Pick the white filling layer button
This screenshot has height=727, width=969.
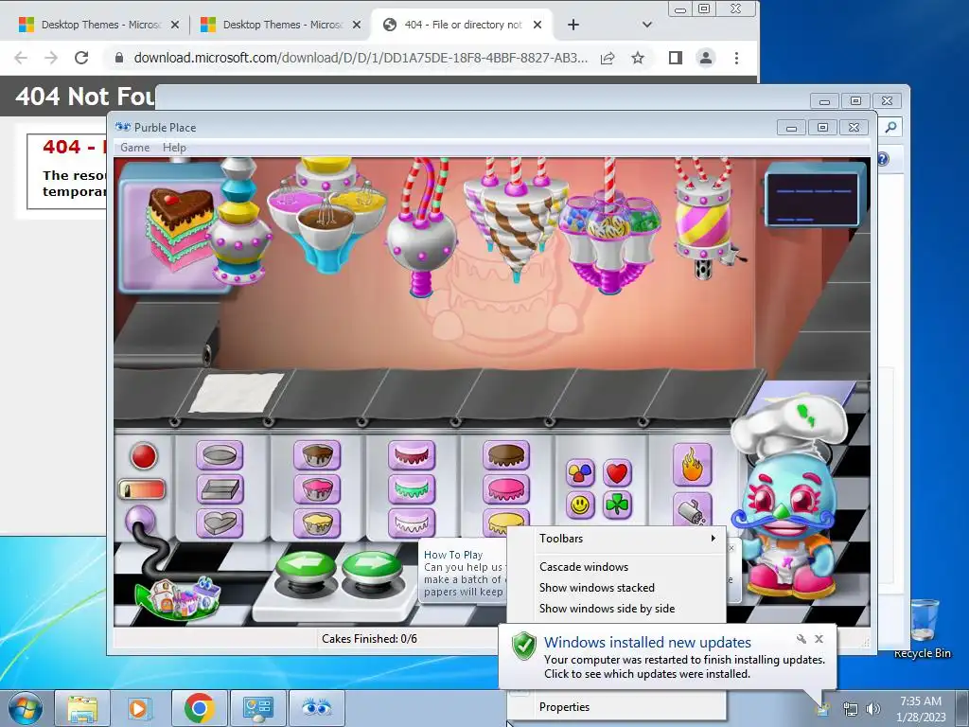pos(412,523)
